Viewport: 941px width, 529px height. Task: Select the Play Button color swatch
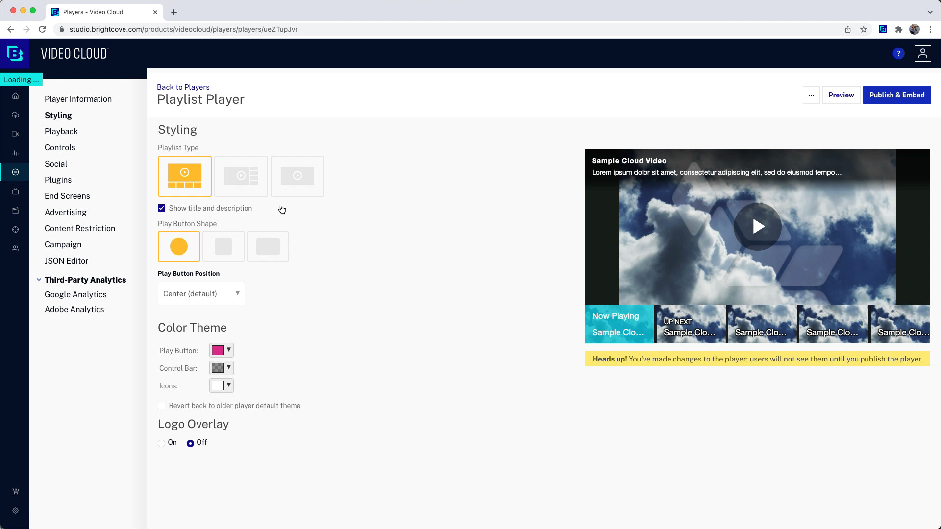coord(217,350)
